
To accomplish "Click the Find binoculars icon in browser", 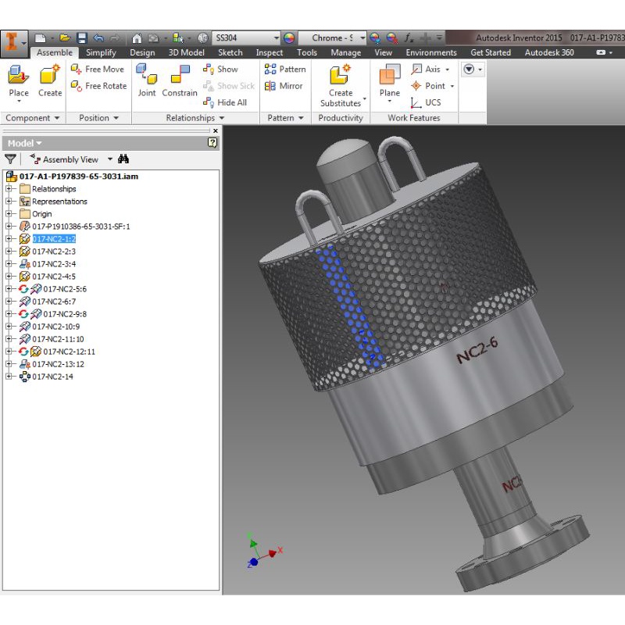I will point(123,159).
